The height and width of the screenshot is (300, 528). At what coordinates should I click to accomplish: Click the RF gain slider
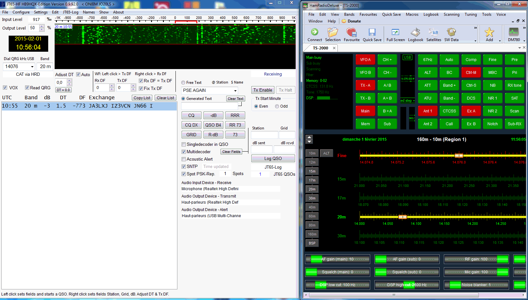(476, 259)
